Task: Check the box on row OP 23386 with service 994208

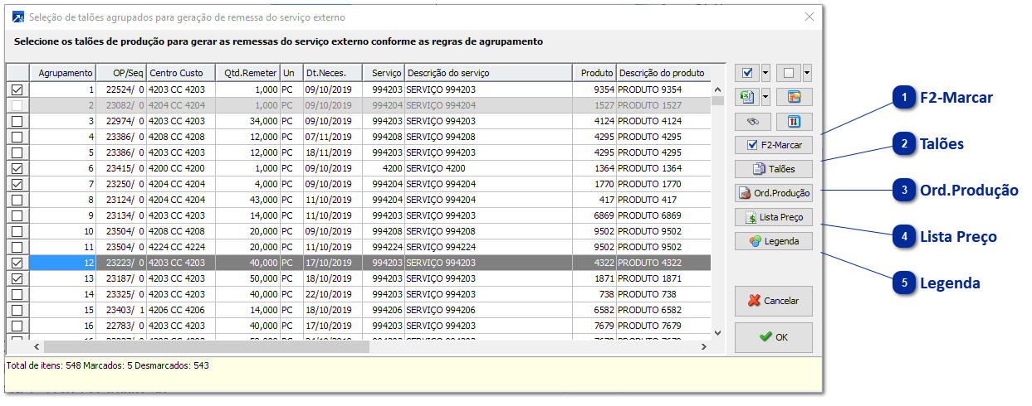Action: coord(17,137)
